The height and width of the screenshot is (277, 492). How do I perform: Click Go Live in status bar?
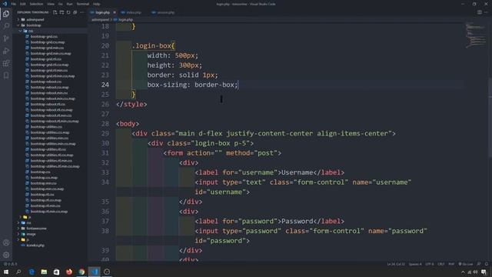coord(465,264)
